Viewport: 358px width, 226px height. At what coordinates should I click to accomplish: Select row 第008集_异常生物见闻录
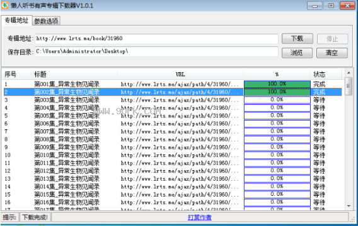click(173, 139)
